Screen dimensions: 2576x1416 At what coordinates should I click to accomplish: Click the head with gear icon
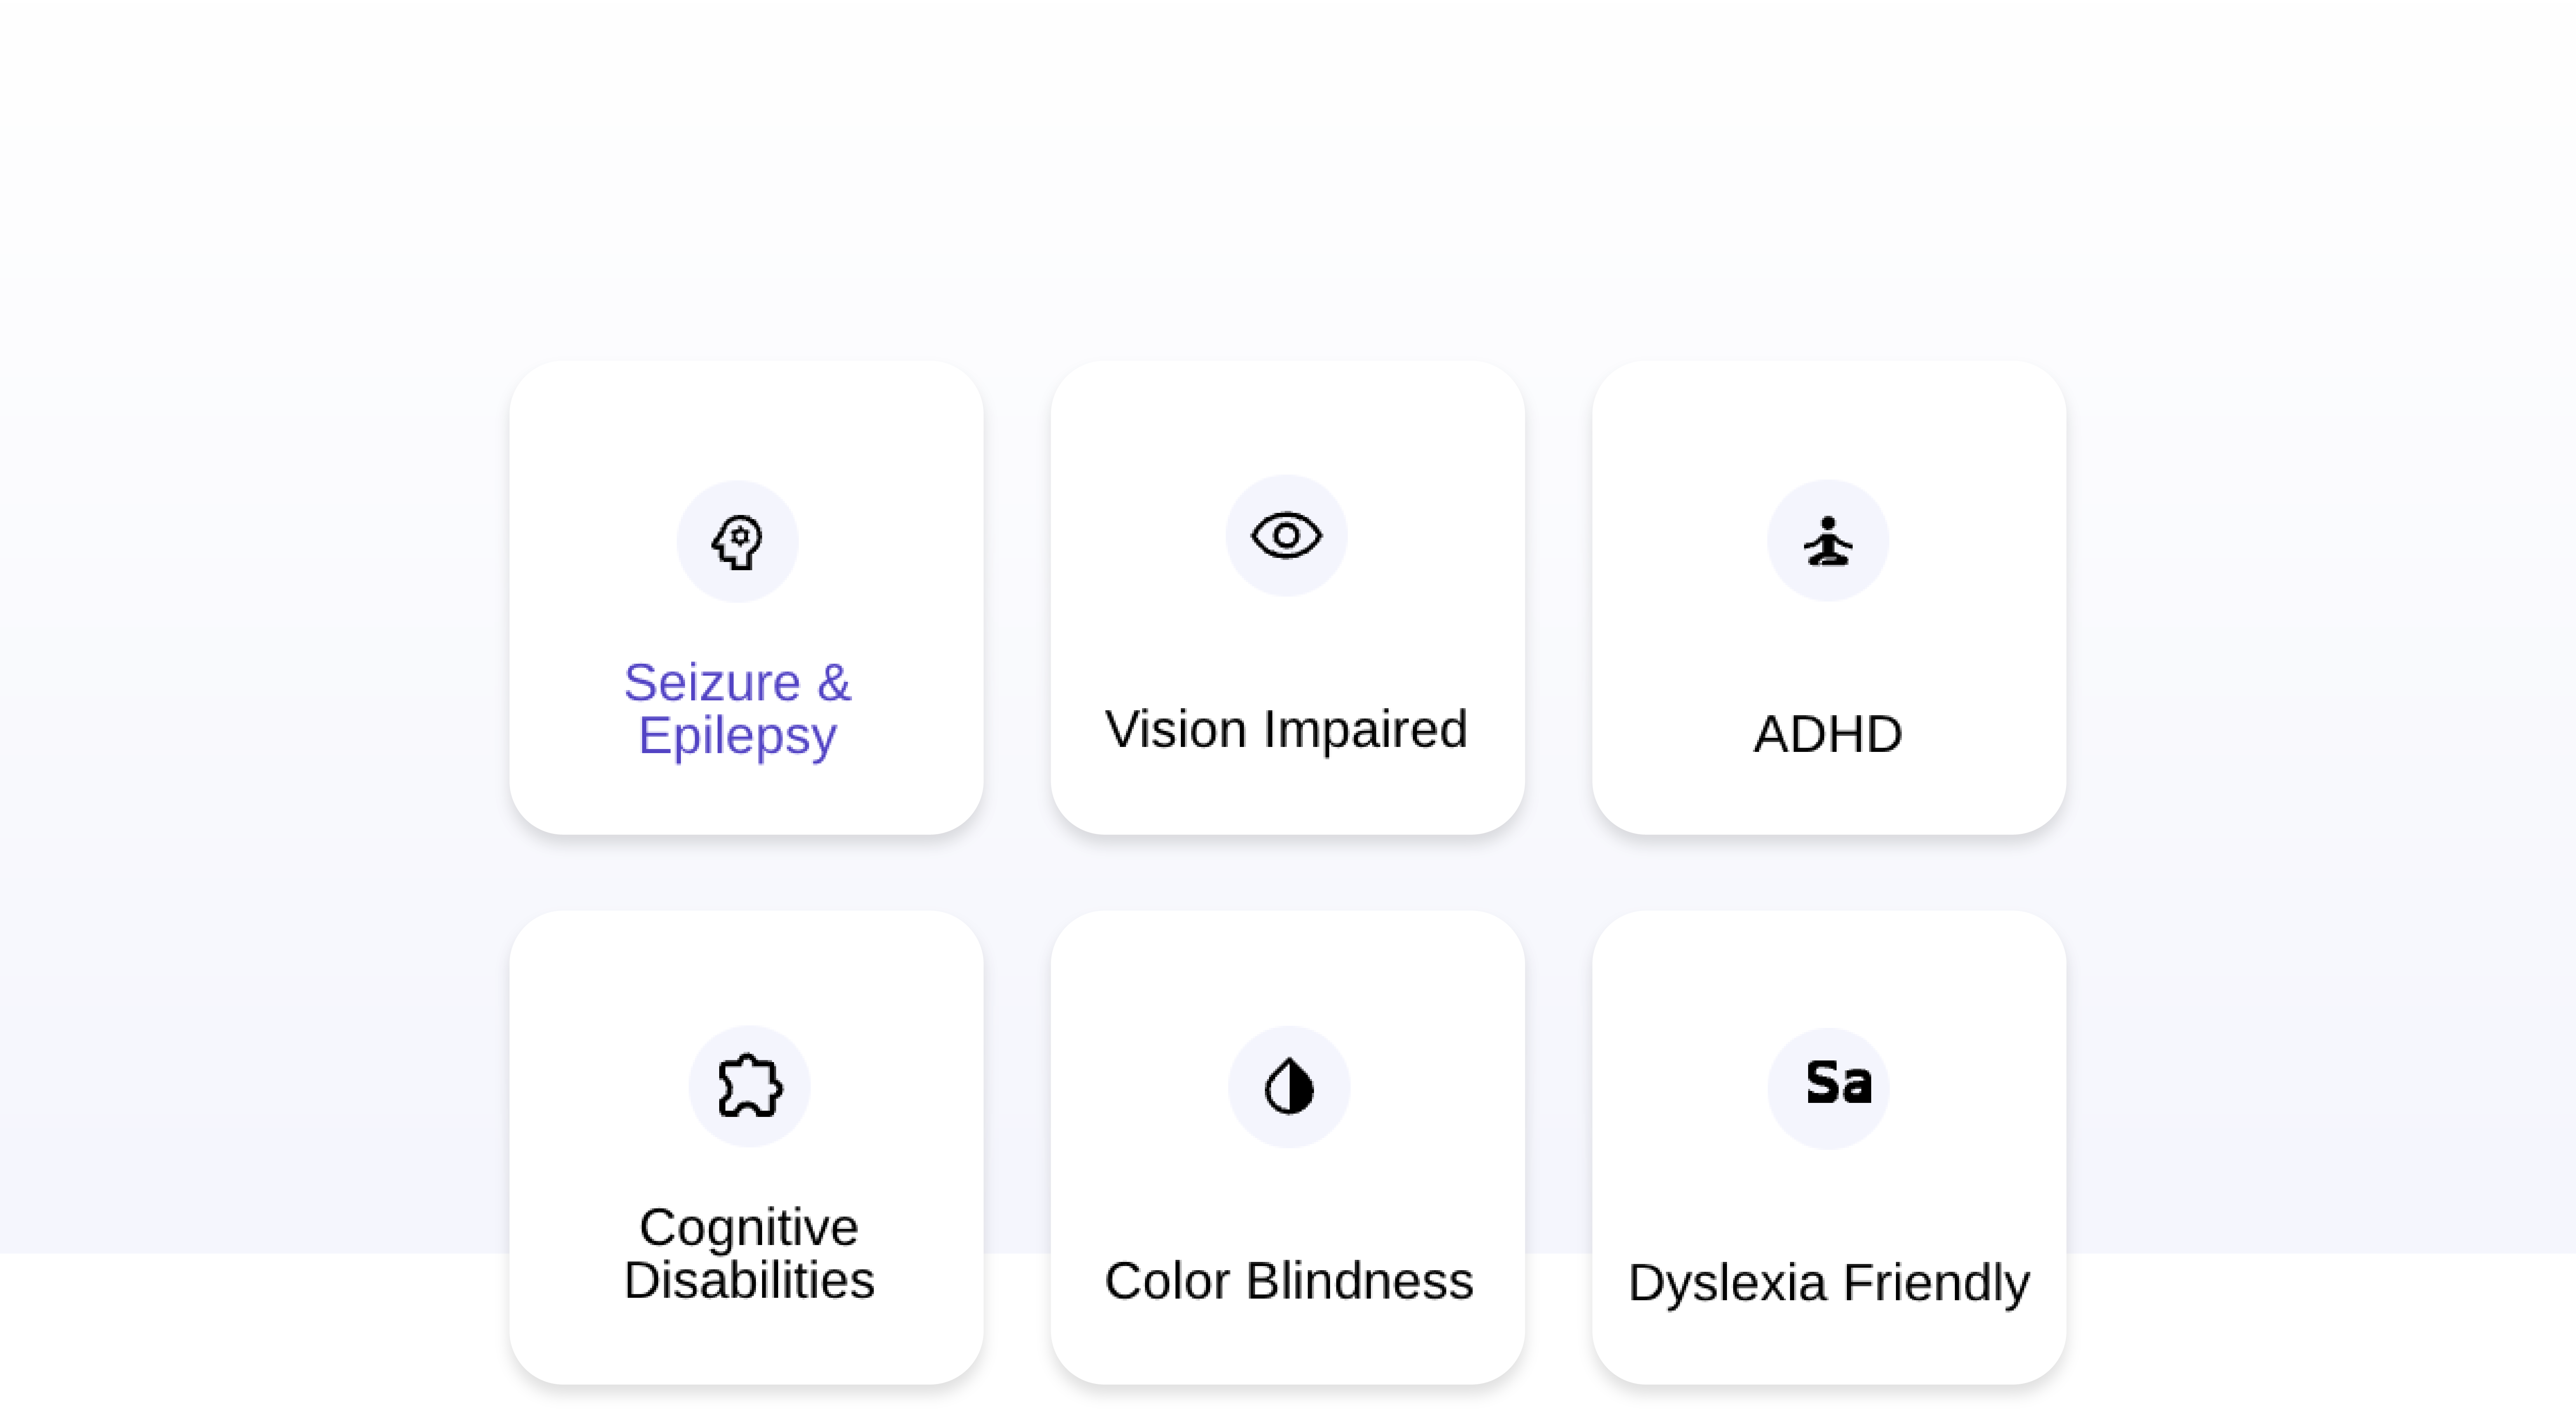click(x=737, y=541)
